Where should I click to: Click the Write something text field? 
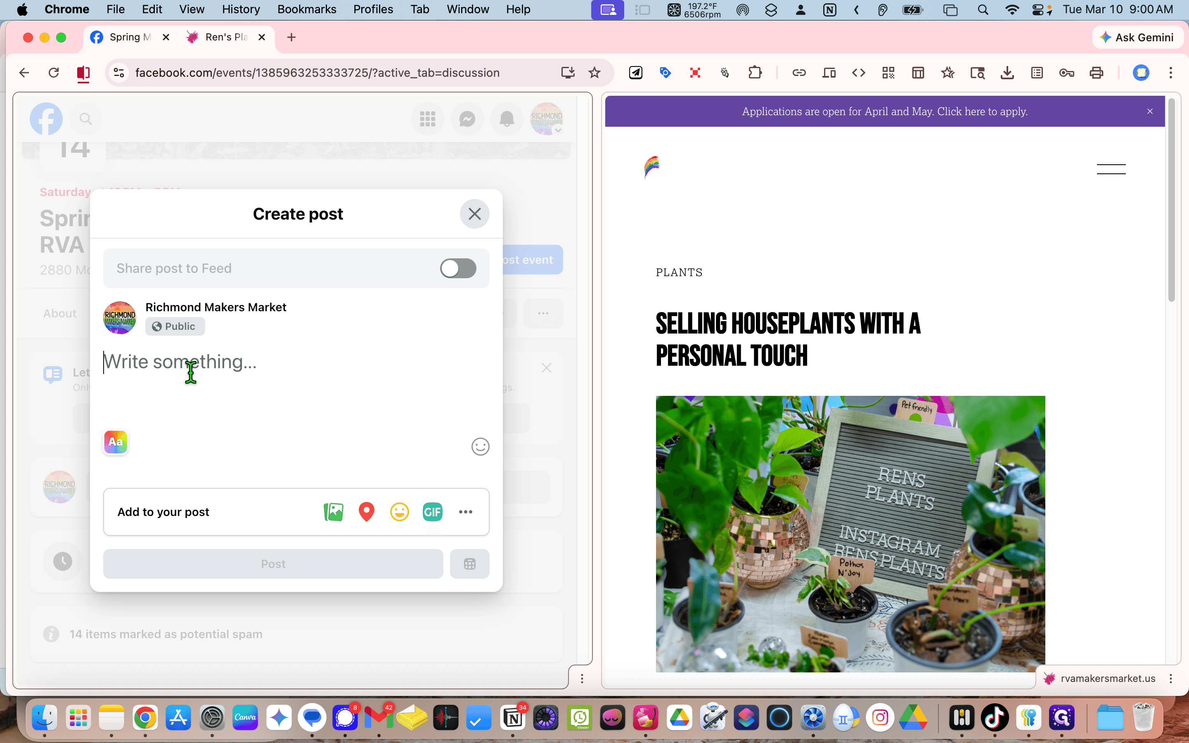[x=296, y=362]
